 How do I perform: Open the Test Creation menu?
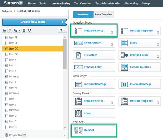click(x=83, y=3)
